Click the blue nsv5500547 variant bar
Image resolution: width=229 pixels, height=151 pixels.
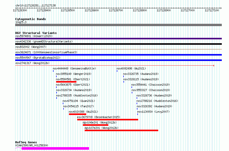tap(118, 60)
